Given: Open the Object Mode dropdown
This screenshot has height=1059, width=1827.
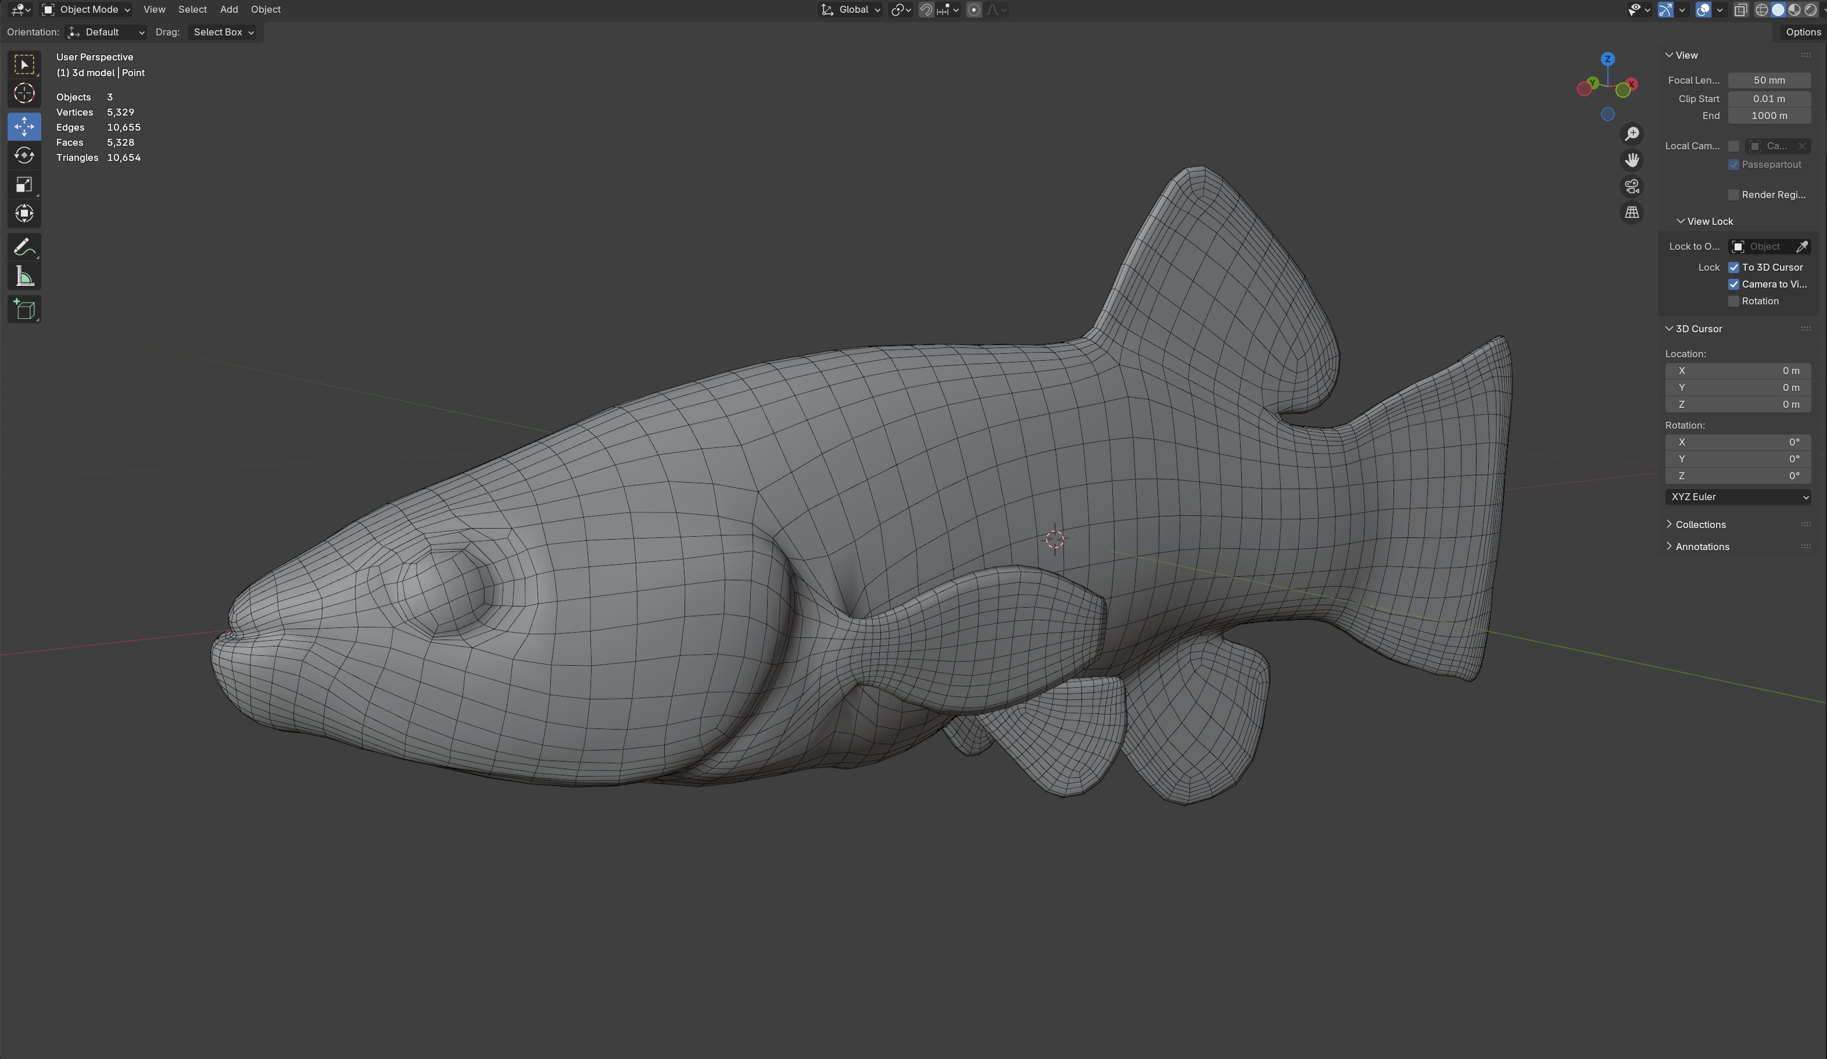Looking at the screenshot, I should (85, 9).
